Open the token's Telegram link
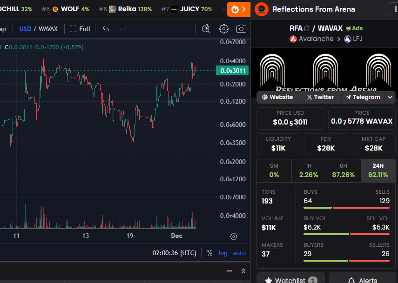 (x=363, y=97)
